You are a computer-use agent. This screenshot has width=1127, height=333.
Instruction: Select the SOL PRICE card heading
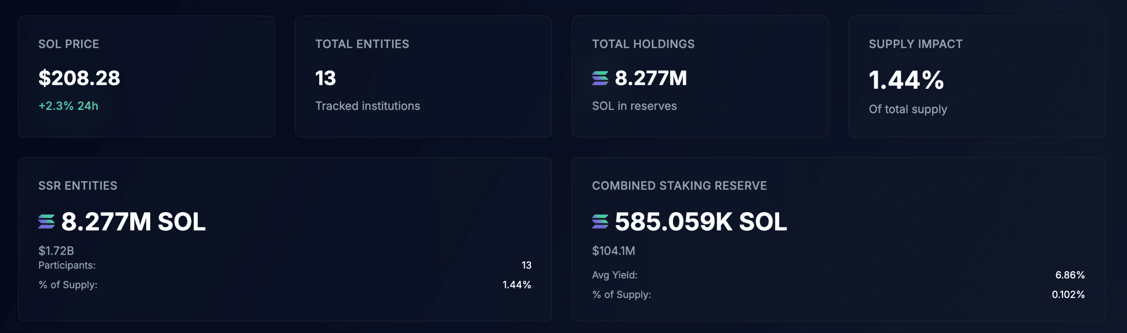(69, 44)
